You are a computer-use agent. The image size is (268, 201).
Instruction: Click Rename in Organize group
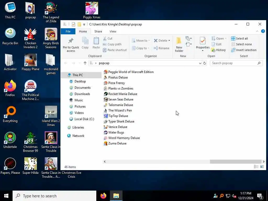(x=161, y=48)
